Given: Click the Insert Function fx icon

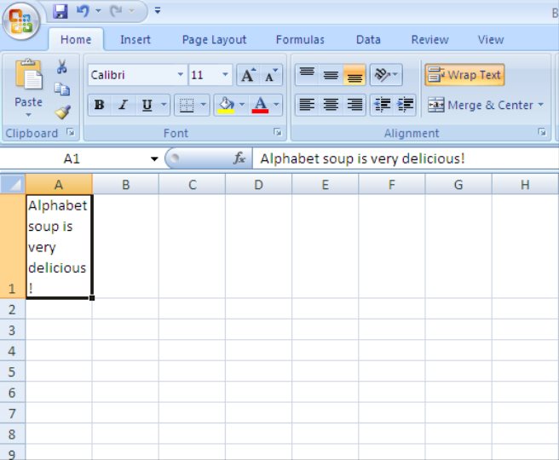Looking at the screenshot, I should pyautogui.click(x=239, y=158).
